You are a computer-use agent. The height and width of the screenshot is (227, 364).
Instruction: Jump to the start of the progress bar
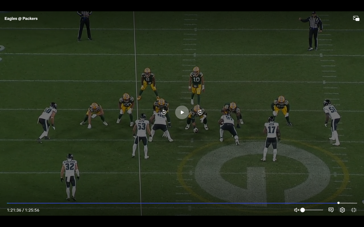click(7, 203)
